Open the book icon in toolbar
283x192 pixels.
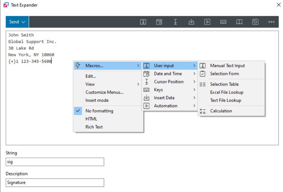[239, 22]
